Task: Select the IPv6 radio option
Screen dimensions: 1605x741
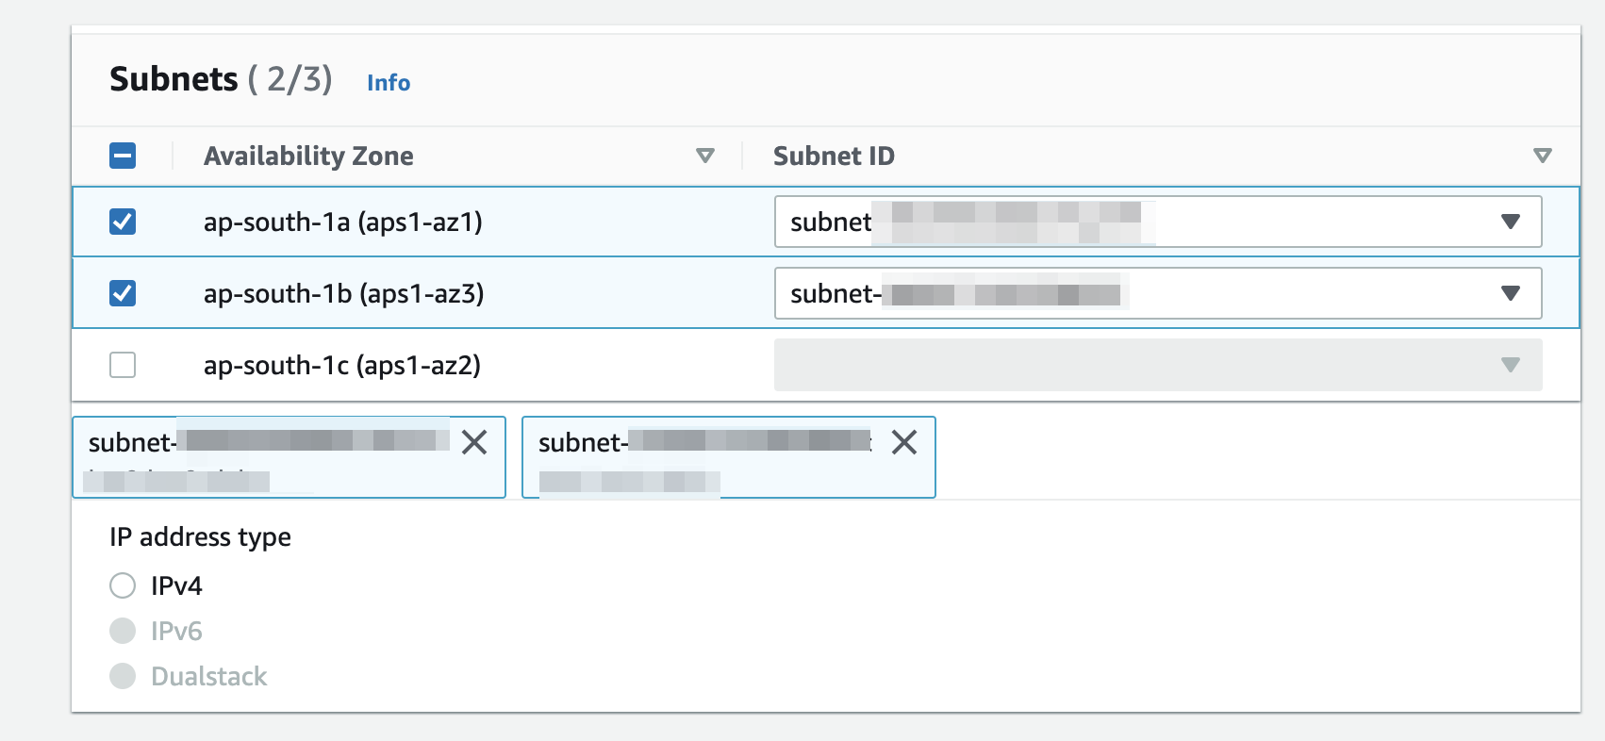Action: 123,631
